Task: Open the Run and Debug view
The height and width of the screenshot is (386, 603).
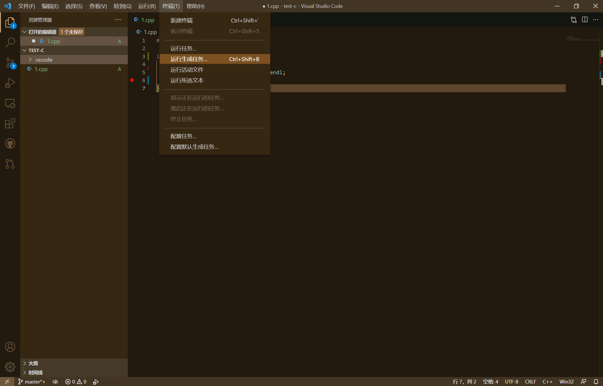Action: click(10, 83)
